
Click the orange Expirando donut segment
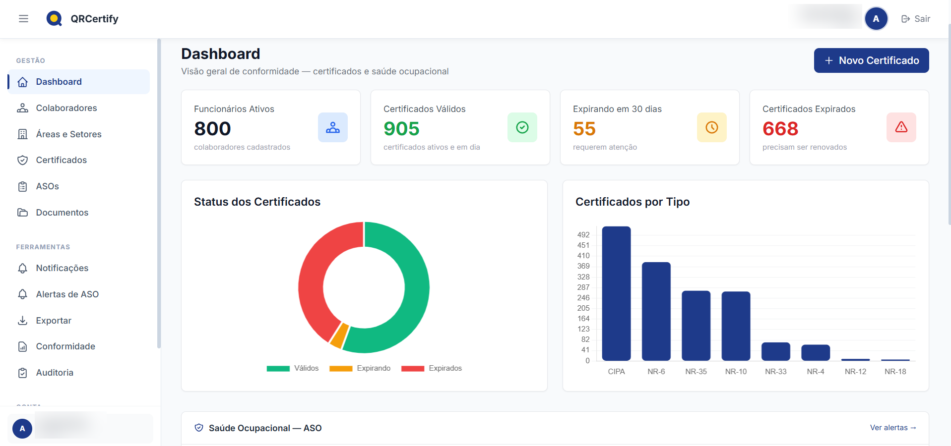click(339, 335)
